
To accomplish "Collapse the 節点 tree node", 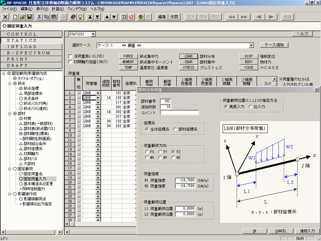I will (10, 84).
